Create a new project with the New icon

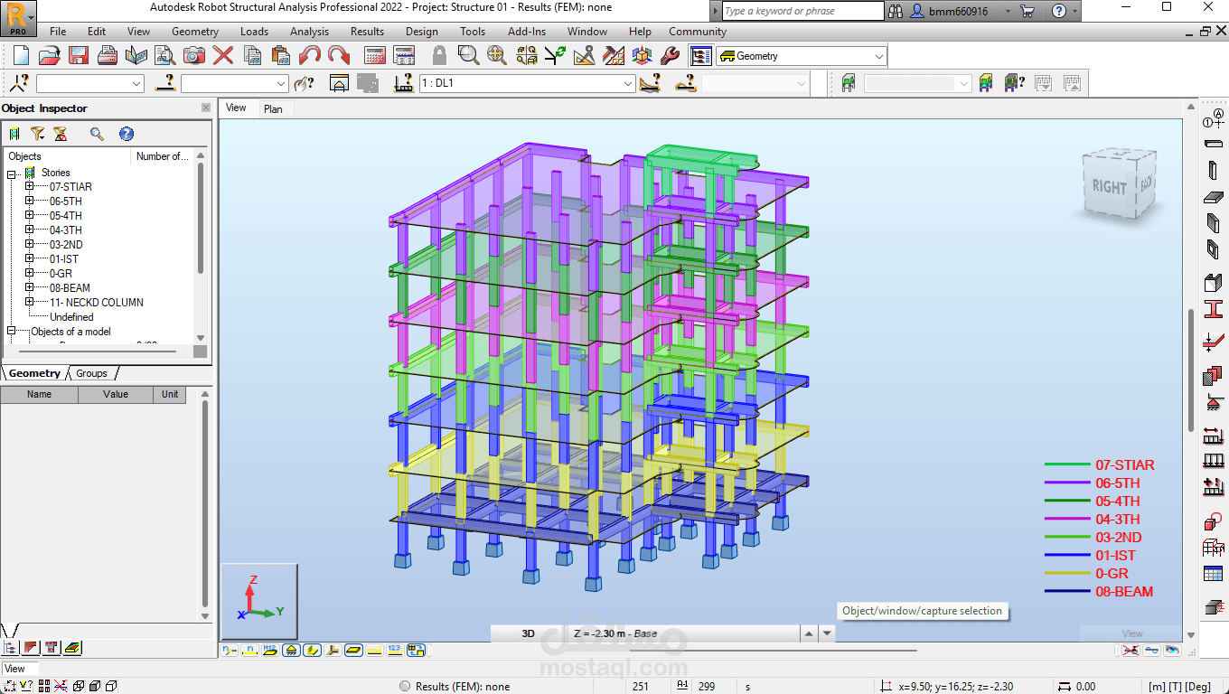[22, 56]
